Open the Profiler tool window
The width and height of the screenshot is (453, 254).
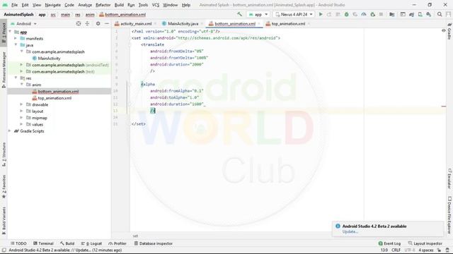(117, 243)
